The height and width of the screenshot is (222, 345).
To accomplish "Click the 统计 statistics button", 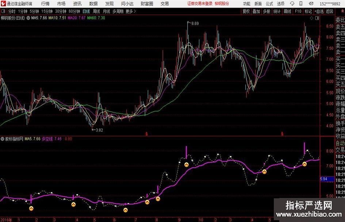I will pos(277,11).
